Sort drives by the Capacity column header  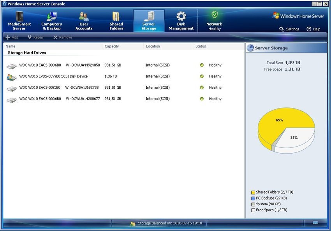coord(123,46)
